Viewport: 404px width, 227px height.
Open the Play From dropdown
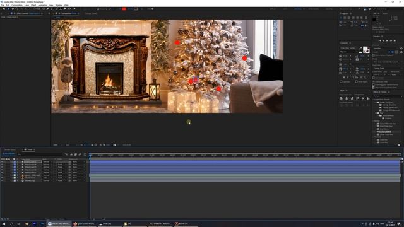pyautogui.click(x=387, y=68)
